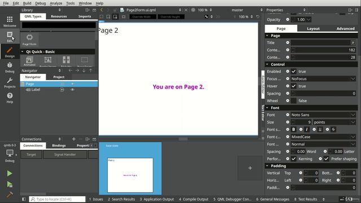
Task: Add a new state with plus button
Action: click(250, 168)
